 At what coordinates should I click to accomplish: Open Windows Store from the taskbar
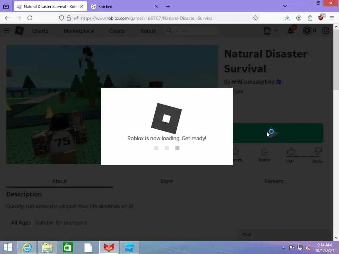tap(68, 247)
